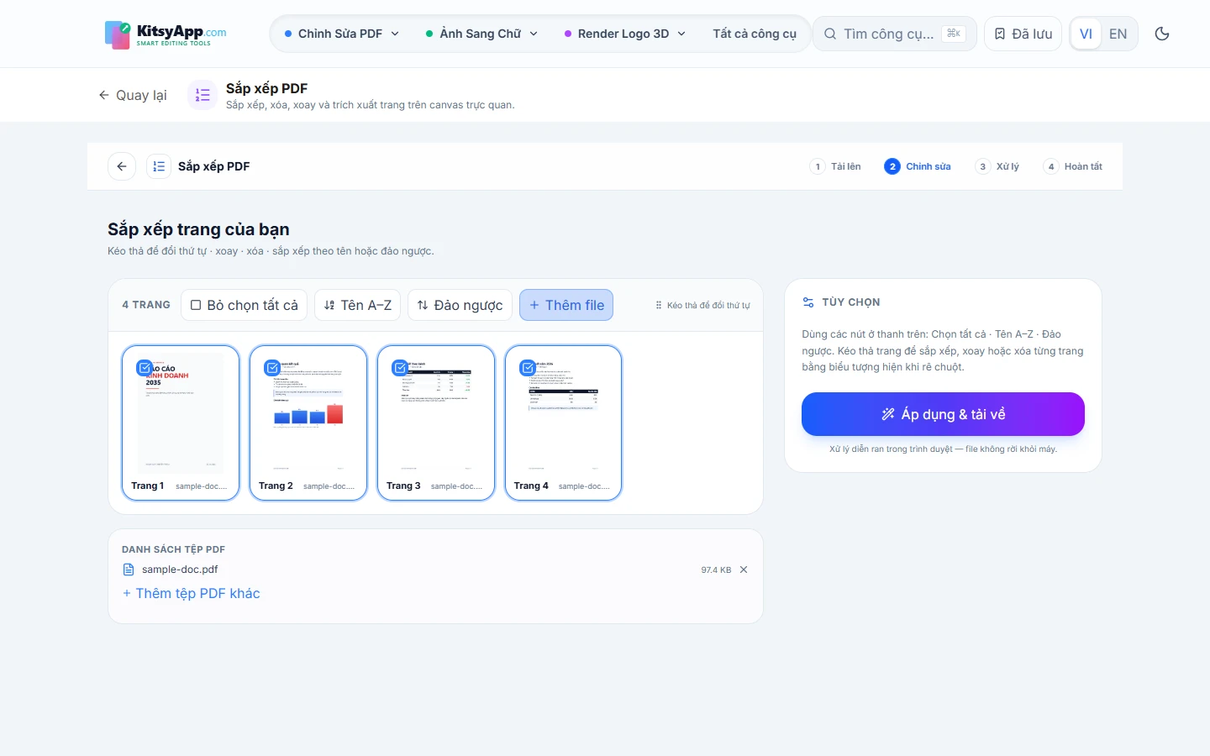
Task: Click the sample-doc.pdf file icon
Action: pyautogui.click(x=129, y=570)
